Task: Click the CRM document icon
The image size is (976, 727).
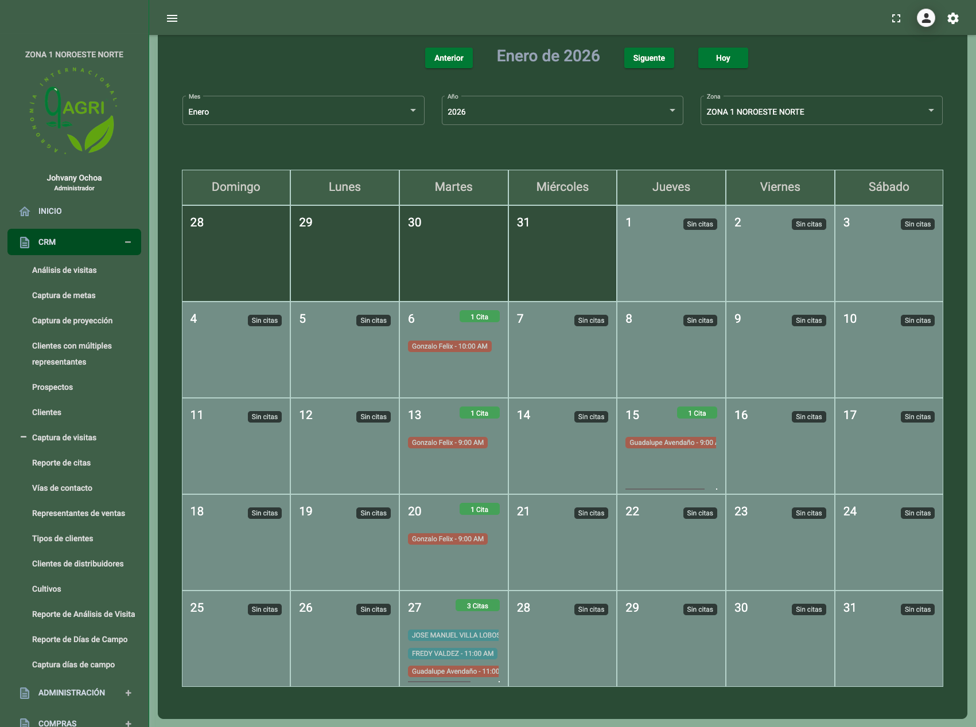Action: (x=25, y=243)
